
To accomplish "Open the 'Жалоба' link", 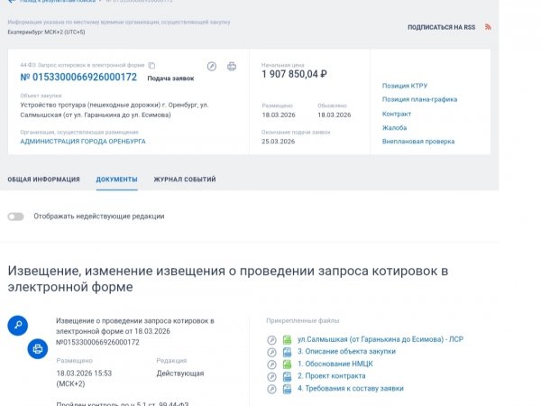I will click(x=394, y=128).
